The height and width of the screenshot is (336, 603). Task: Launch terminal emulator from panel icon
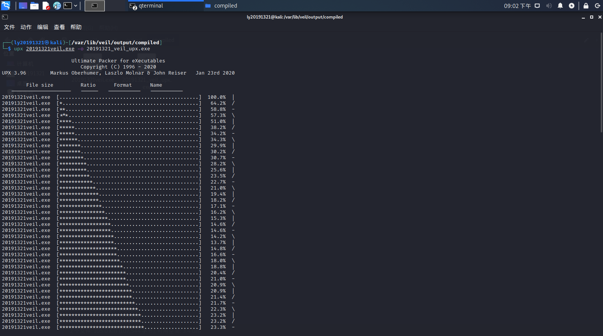(x=68, y=6)
